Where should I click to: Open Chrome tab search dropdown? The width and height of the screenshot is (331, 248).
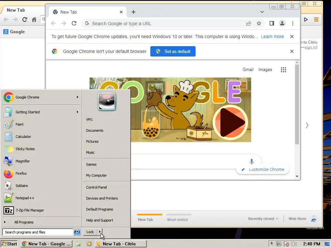(262, 12)
